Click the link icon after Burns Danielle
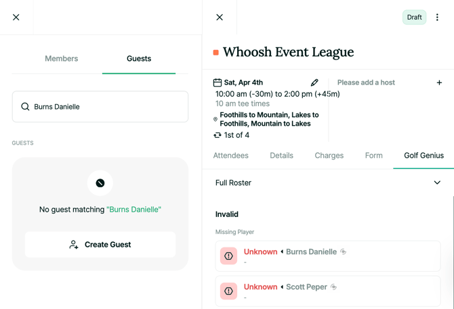The width and height of the screenshot is (454, 309). point(344,252)
